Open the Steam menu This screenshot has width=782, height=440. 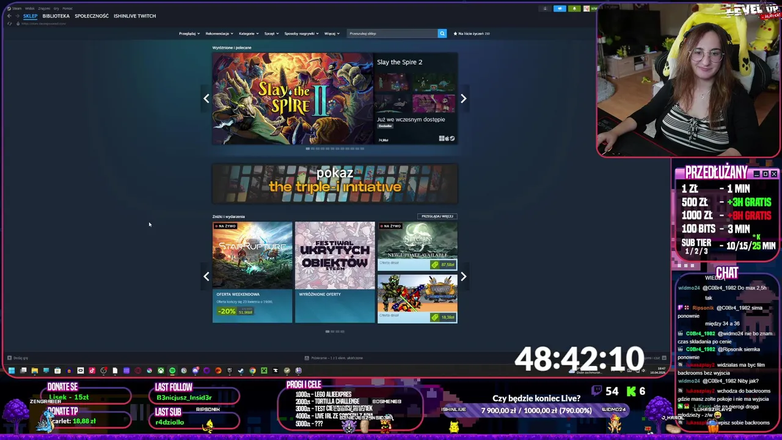click(16, 9)
